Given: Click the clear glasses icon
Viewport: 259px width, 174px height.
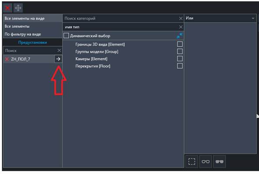Looking at the screenshot, I should click(205, 161).
